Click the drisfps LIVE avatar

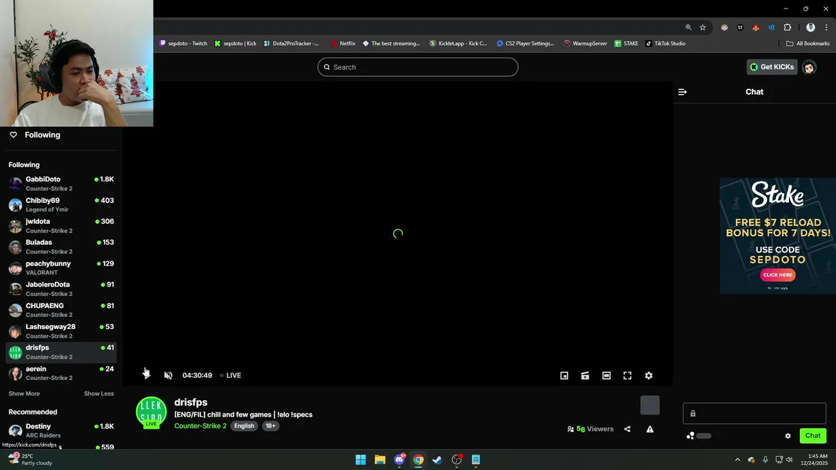(x=151, y=413)
